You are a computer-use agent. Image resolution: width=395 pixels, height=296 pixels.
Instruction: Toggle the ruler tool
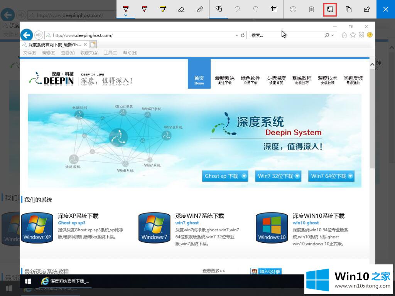pyautogui.click(x=200, y=9)
